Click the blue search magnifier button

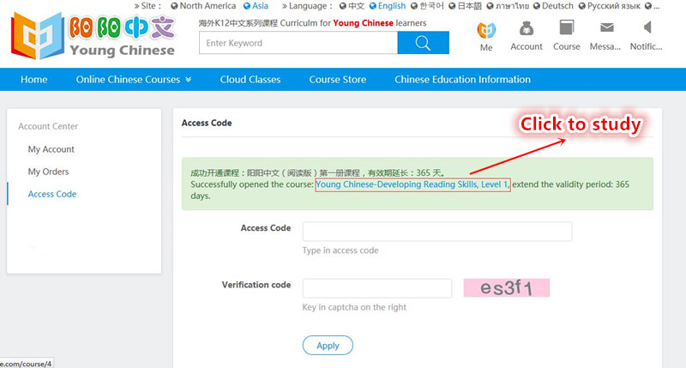[x=423, y=43]
